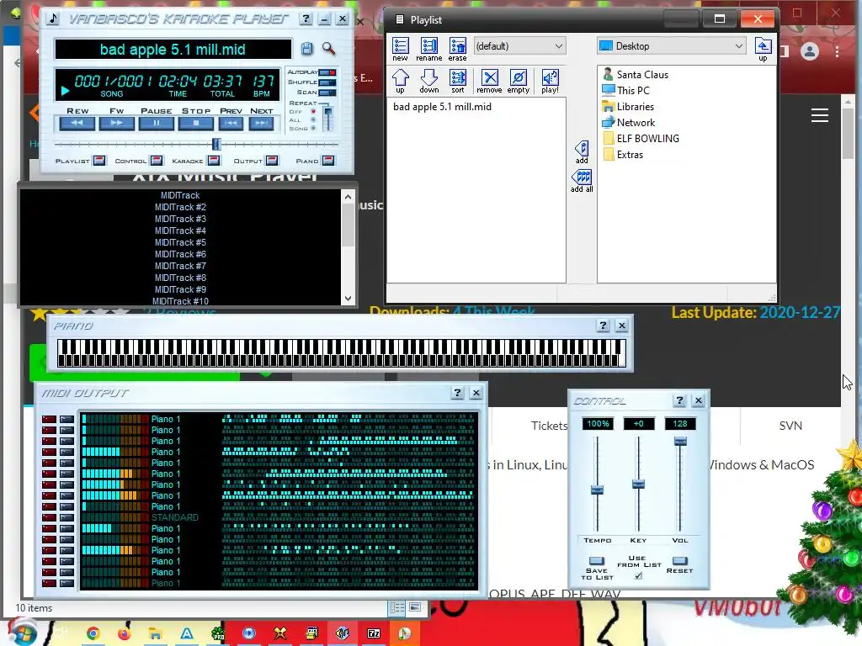Screen dimensions: 862x646
Task: Toggle the Use From List checkbox
Action: pos(638,575)
